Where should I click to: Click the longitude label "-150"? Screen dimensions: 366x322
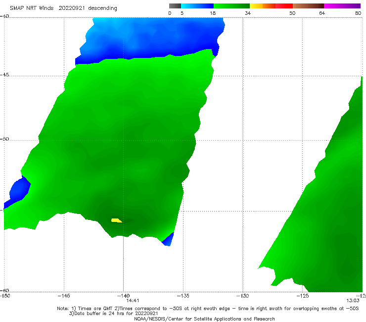(x=5, y=296)
